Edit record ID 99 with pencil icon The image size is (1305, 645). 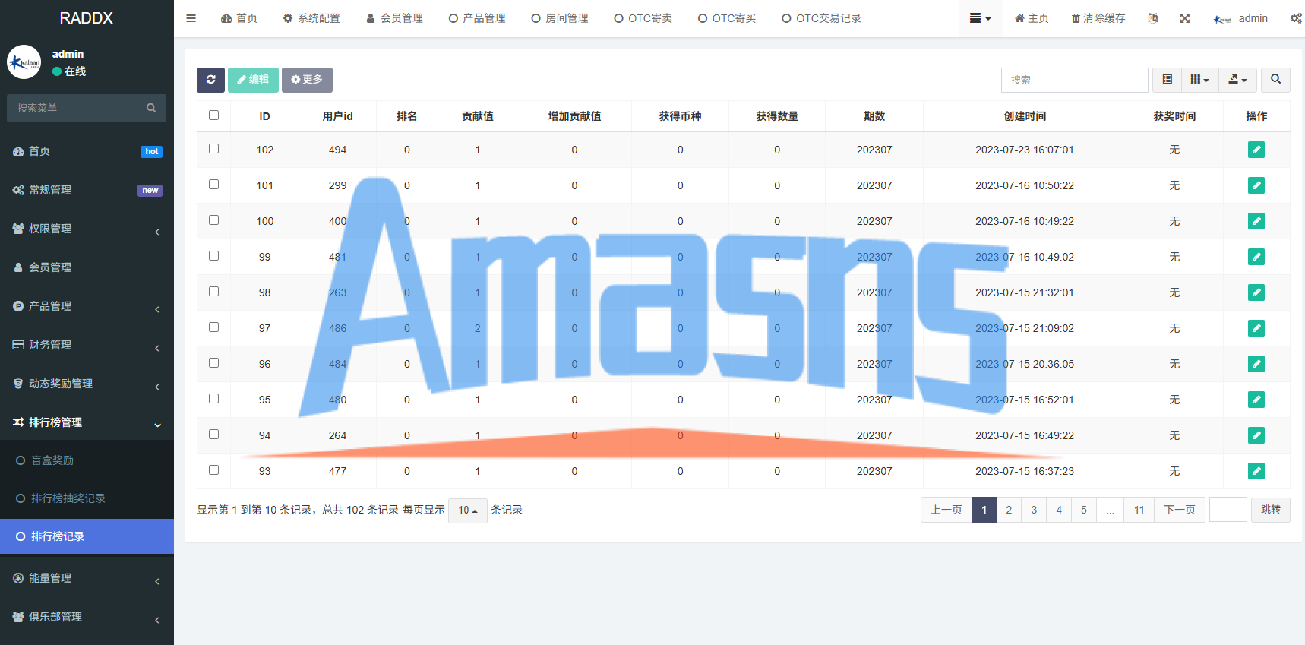click(1256, 257)
